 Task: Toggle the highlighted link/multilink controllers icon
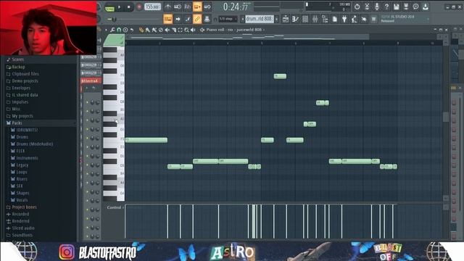coord(197,20)
